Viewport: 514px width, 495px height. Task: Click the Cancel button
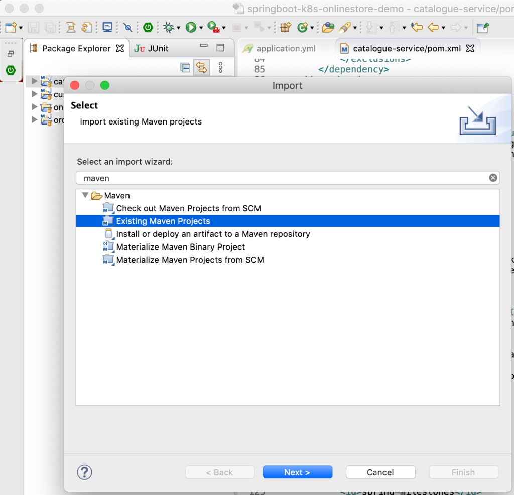tap(380, 472)
